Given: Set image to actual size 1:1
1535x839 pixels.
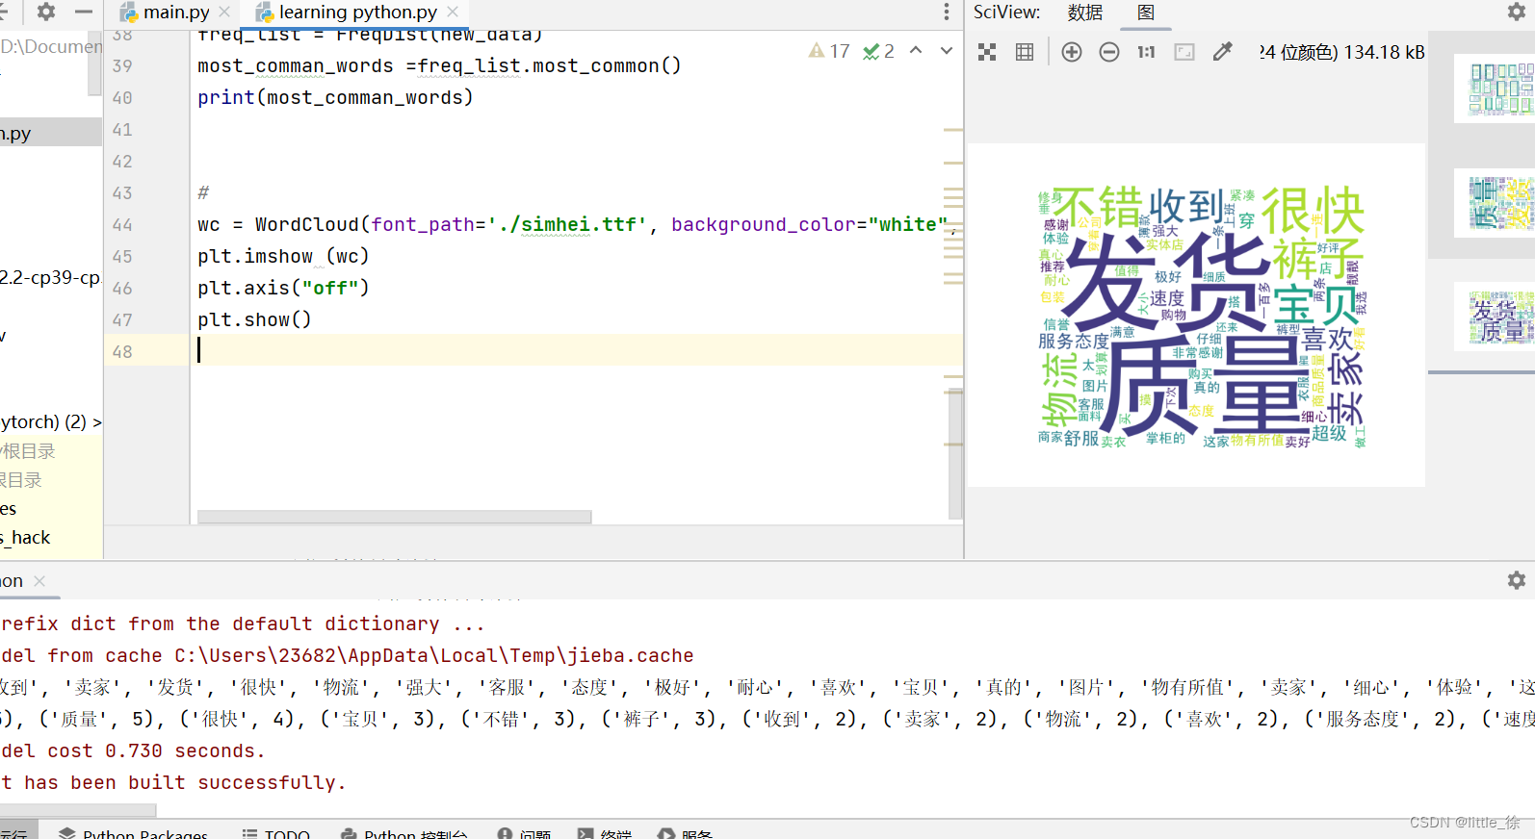Looking at the screenshot, I should pos(1146,52).
